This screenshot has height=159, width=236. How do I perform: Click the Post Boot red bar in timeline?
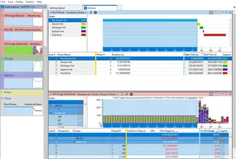215,35
